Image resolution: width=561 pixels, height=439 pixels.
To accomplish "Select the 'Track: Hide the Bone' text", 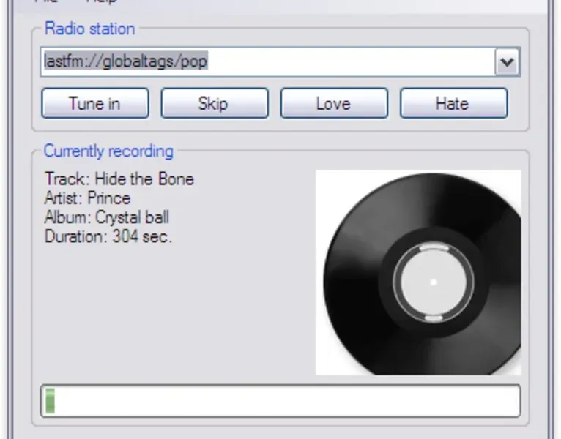I will (119, 179).
